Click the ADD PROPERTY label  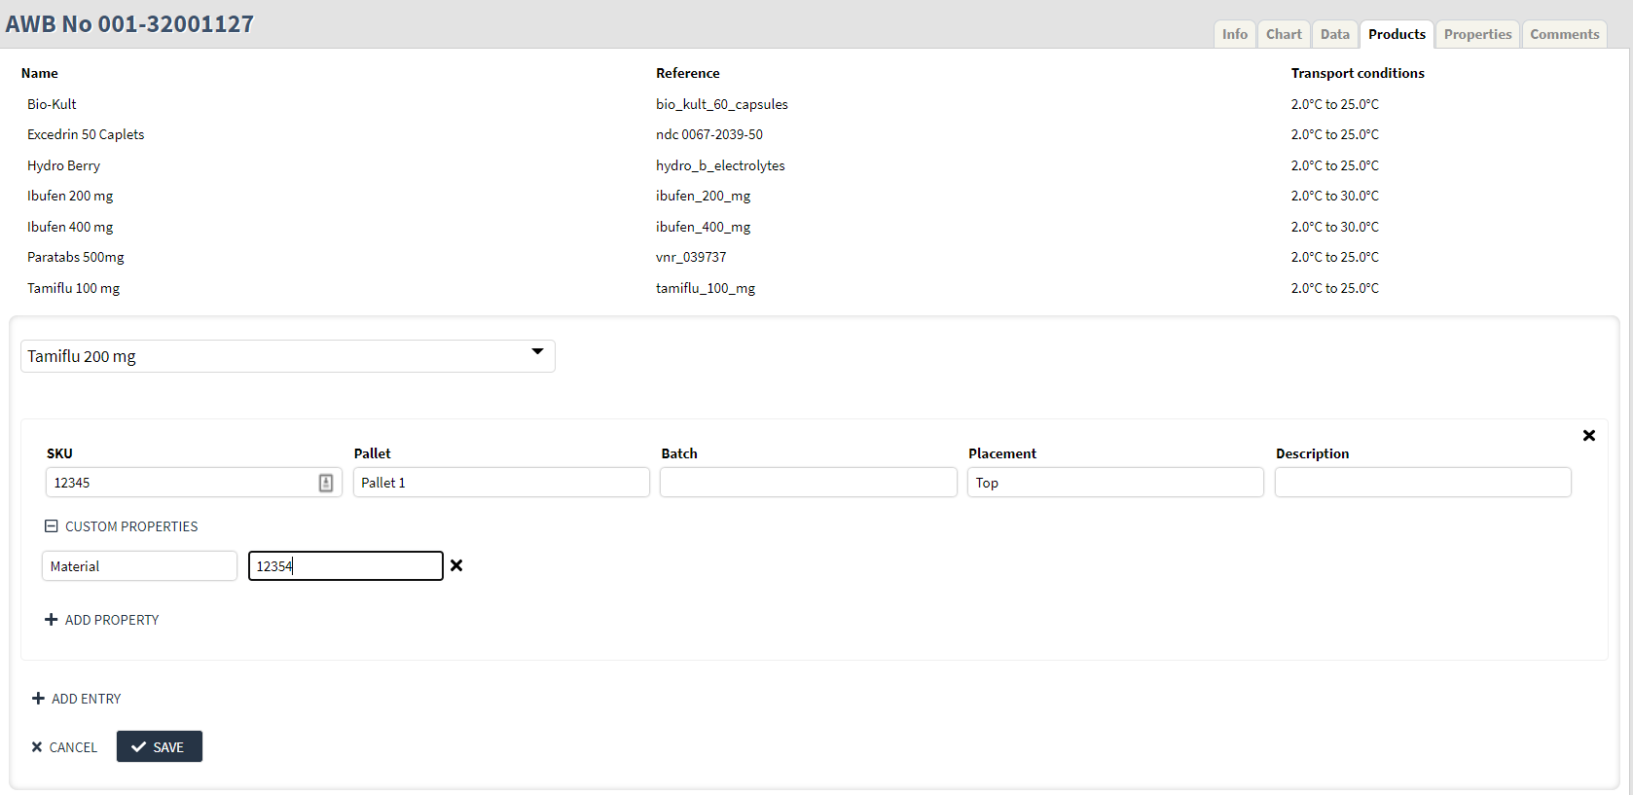112,620
